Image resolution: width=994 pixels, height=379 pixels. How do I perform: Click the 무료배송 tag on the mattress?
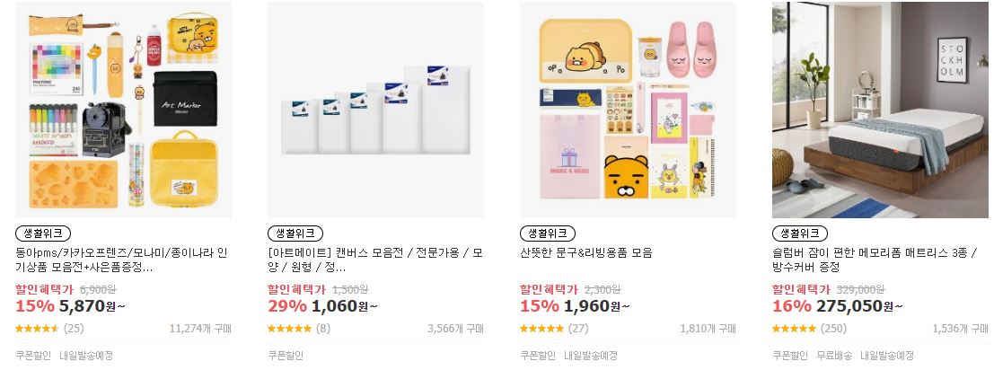(834, 356)
